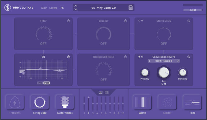The image size is (207, 120).
Task: Click the Background Noise wavy ring icon
Action: click(103, 69)
